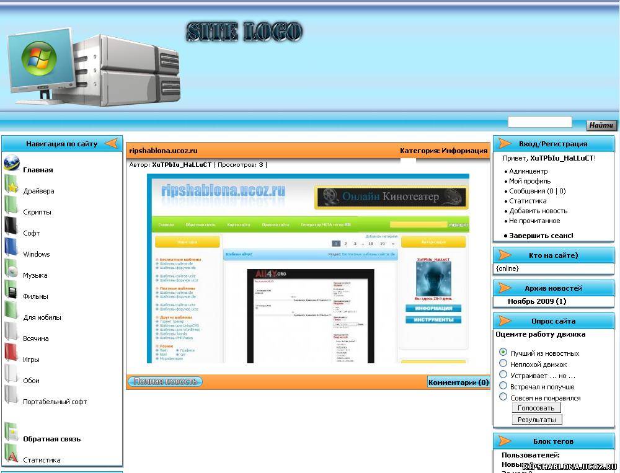Open the Админцентр link
620x473 pixels.
(x=528, y=171)
